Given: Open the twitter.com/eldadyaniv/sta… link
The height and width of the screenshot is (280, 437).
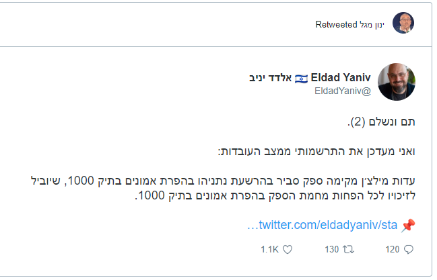Looking at the screenshot, I should click(x=322, y=226).
